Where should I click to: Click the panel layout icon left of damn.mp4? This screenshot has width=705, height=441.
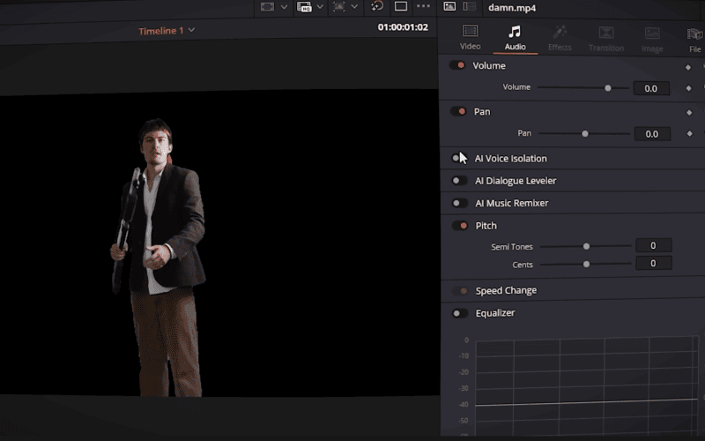coord(470,6)
